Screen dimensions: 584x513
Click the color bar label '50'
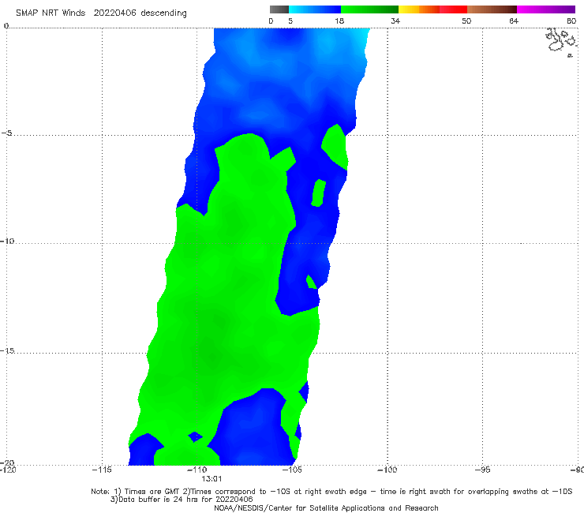466,21
